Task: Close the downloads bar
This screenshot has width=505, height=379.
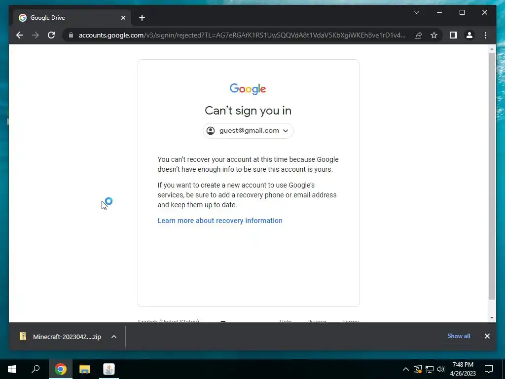Action: point(487,336)
